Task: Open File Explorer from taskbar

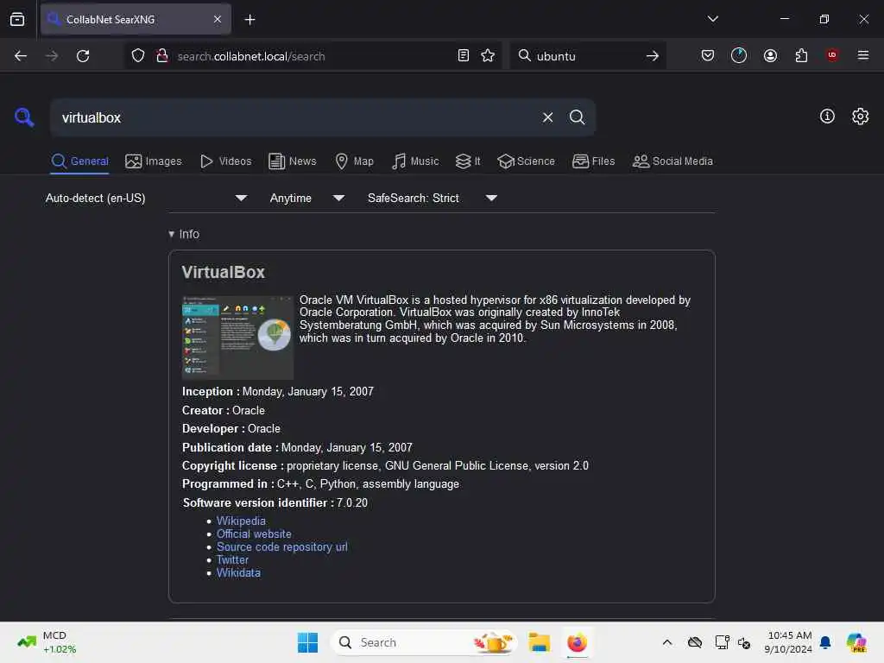Action: click(539, 642)
